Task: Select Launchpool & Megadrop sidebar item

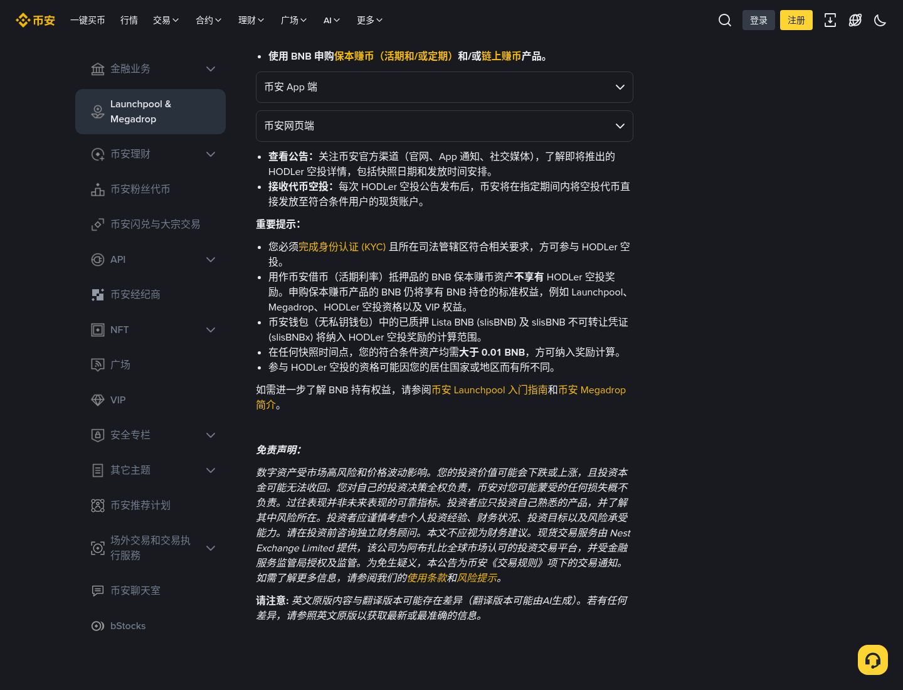Action: pyautogui.click(x=150, y=112)
